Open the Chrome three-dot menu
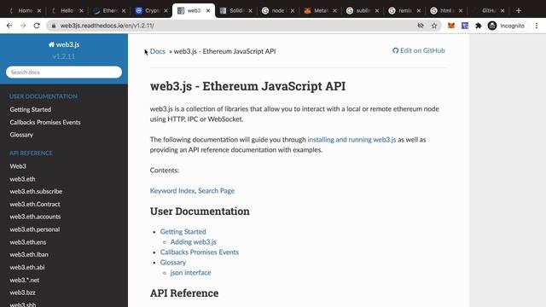 pos(537,26)
